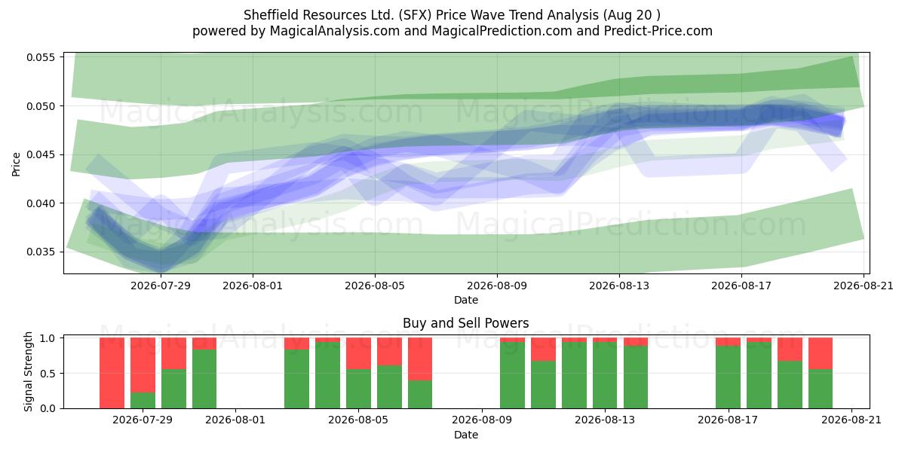This screenshot has width=905, height=452.
Task: Select the green buy segment of the 2026-08-05 bar
Action: pyautogui.click(x=358, y=389)
